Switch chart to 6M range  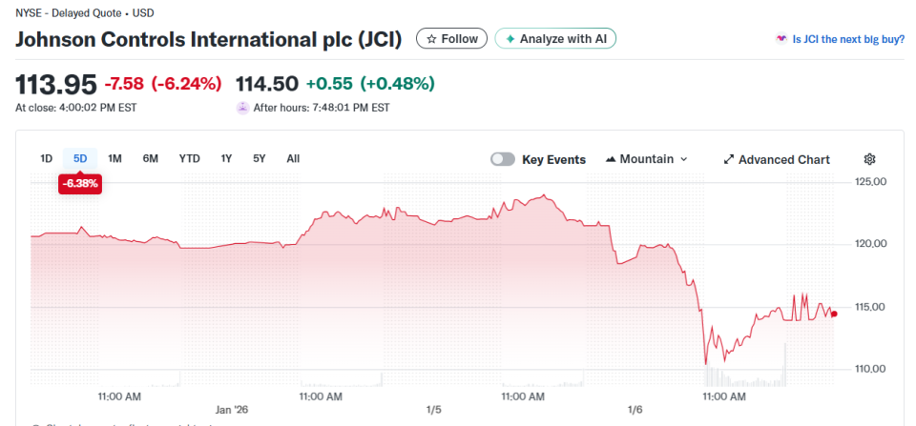click(x=150, y=158)
